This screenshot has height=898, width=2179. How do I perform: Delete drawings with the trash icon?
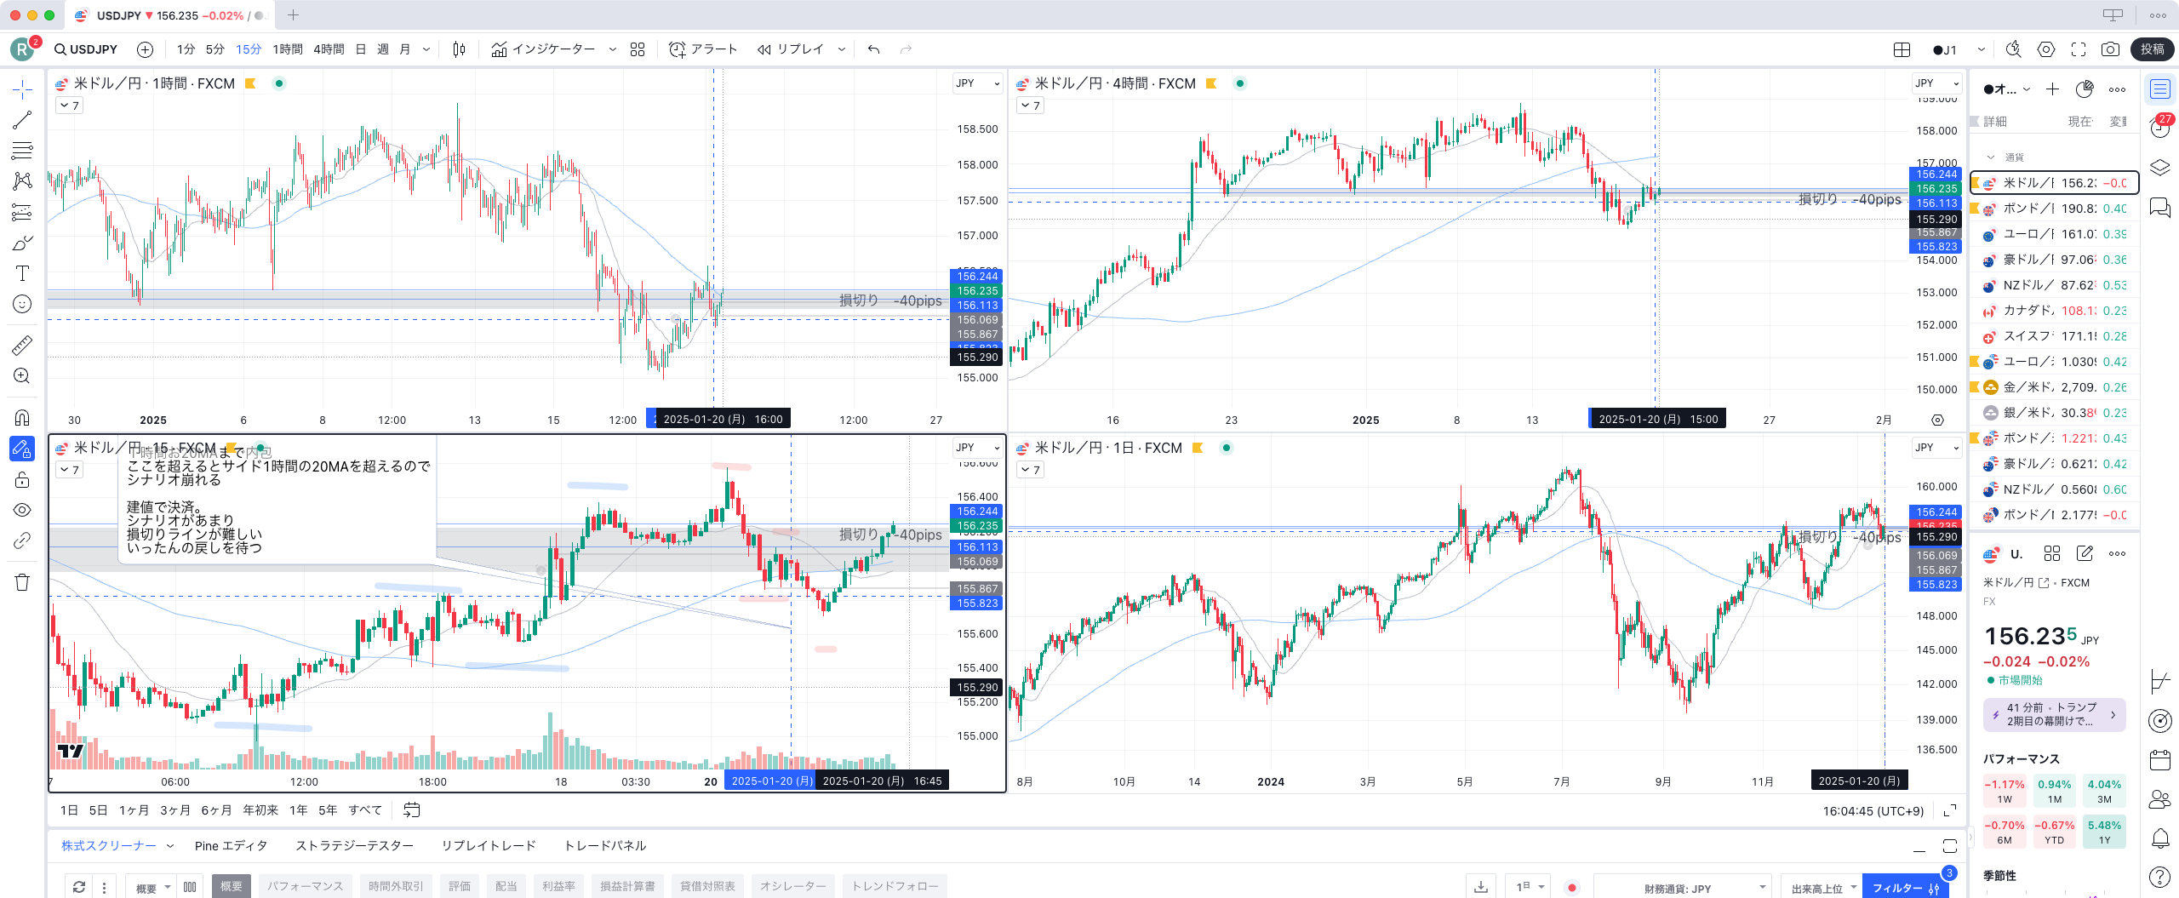(x=22, y=582)
